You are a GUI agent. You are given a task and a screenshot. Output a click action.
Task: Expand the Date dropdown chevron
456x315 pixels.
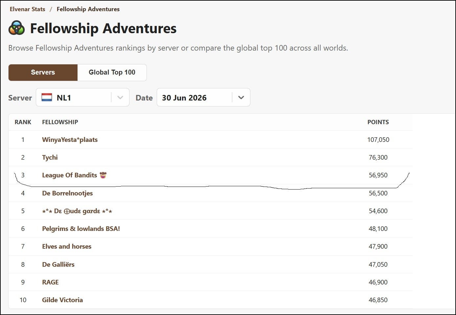tap(241, 98)
